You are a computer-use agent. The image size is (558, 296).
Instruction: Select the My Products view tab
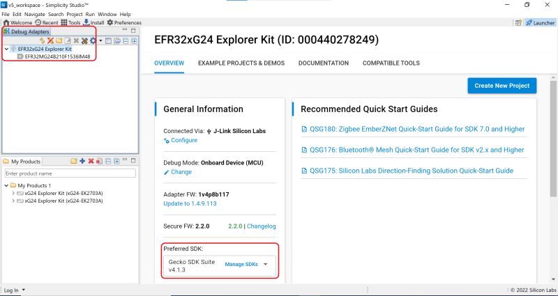(x=22, y=162)
